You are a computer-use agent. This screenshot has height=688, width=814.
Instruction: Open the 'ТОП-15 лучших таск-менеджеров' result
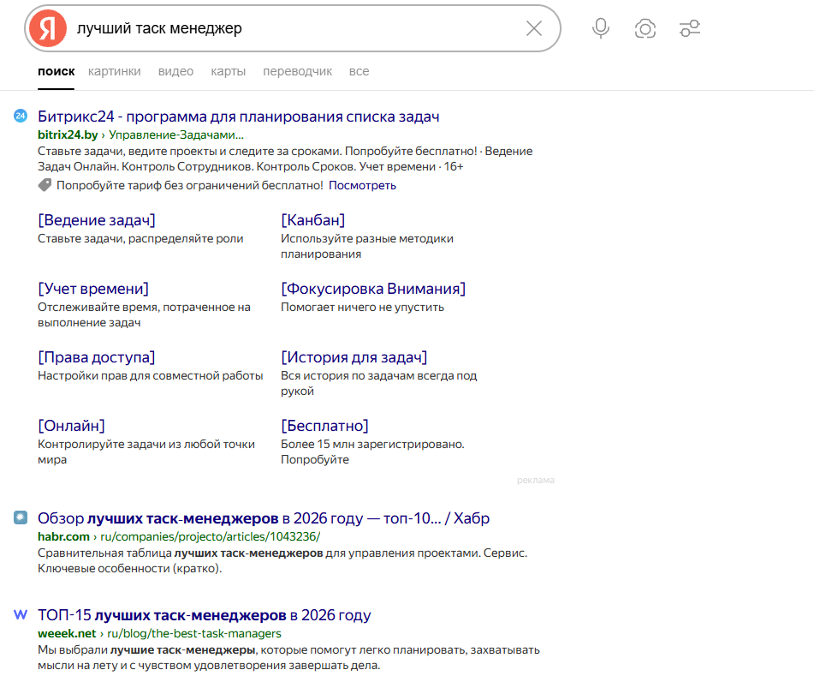(204, 615)
